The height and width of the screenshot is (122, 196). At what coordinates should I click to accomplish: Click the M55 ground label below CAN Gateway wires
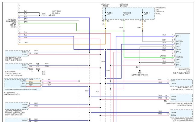[x=140, y=73]
